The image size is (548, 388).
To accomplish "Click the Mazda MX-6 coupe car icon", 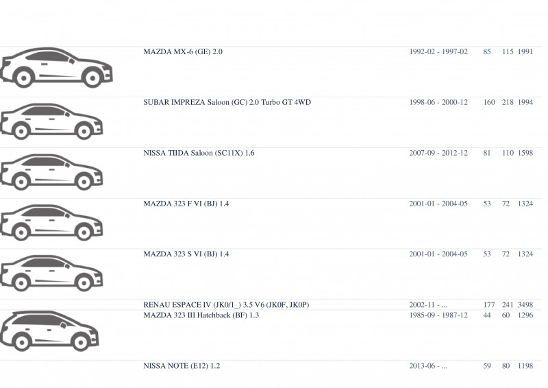I will [x=56, y=68].
